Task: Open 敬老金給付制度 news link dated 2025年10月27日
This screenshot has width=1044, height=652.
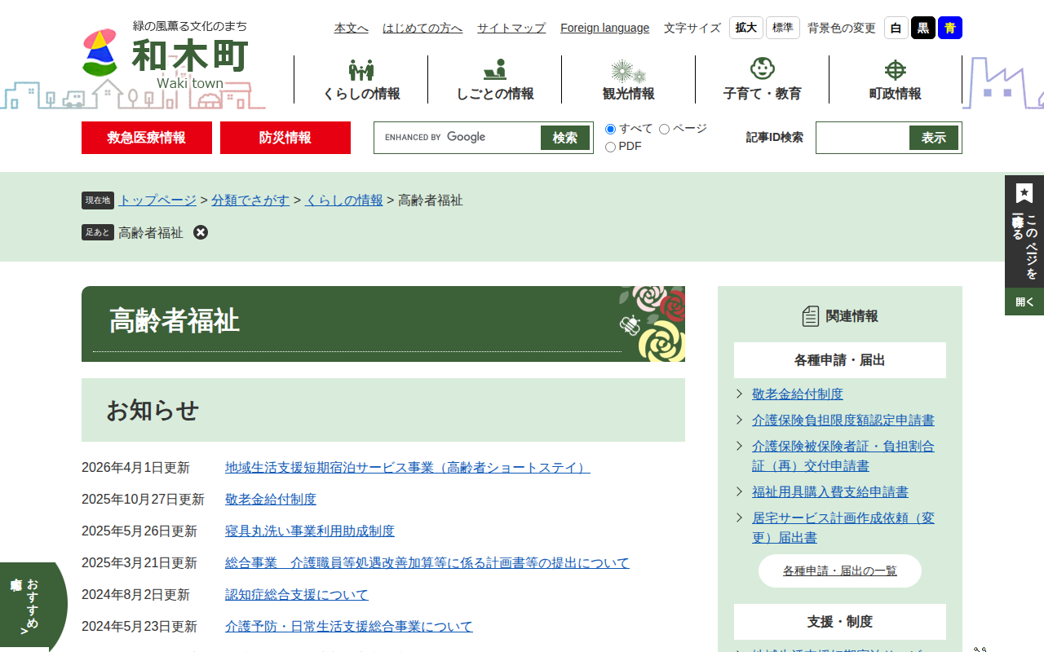Action: click(x=271, y=499)
